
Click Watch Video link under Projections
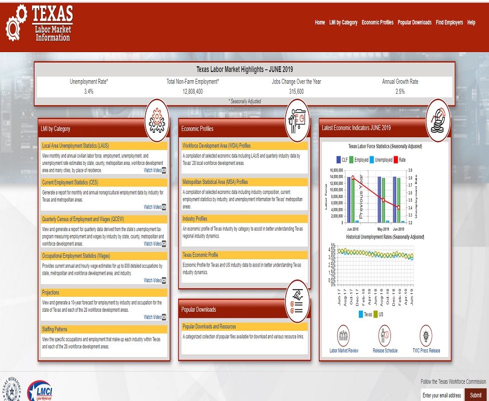(x=152, y=317)
